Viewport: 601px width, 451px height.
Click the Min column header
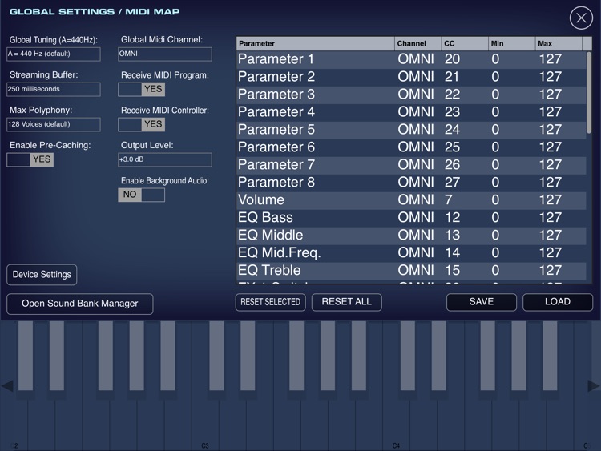(x=512, y=44)
